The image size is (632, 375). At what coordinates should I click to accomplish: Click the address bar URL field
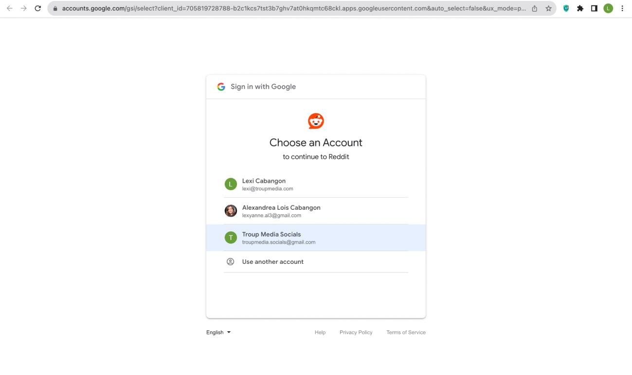[292, 8]
